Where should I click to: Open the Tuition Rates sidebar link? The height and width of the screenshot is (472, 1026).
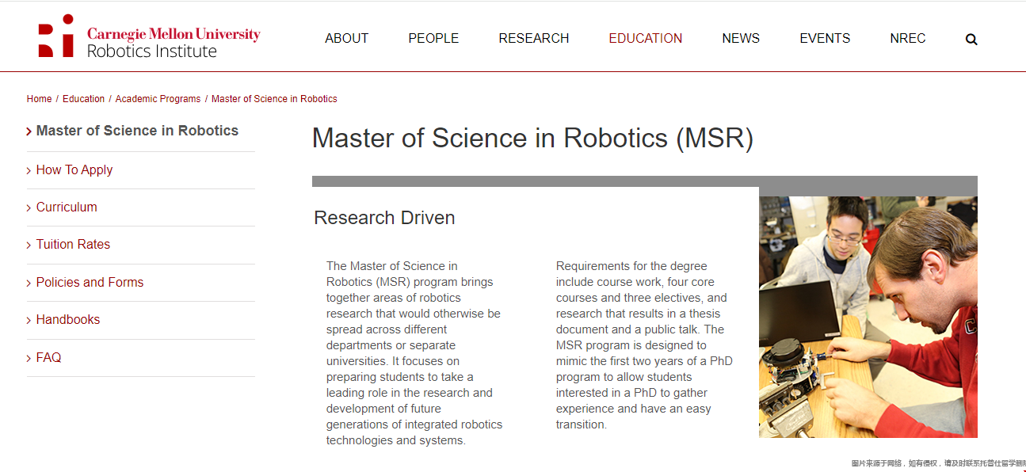point(73,244)
